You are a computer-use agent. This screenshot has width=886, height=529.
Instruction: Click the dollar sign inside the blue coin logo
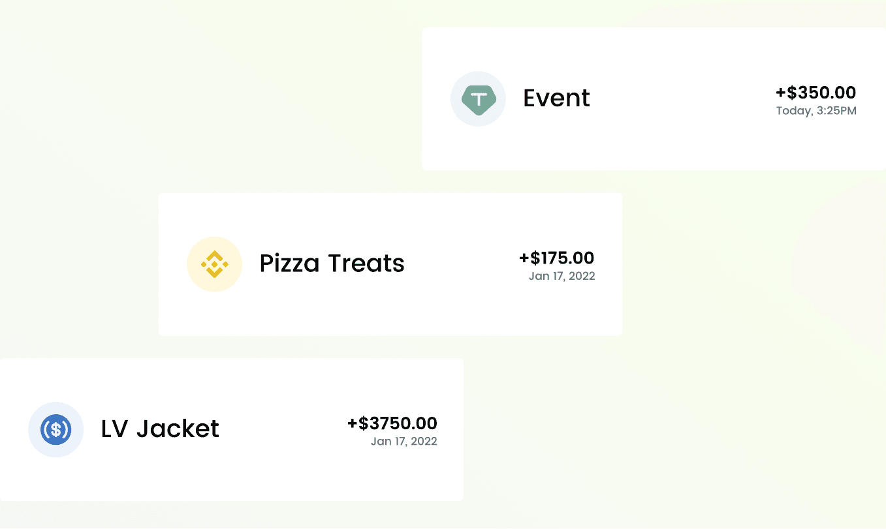[x=55, y=429]
